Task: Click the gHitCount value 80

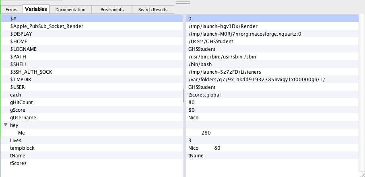Action: 192,102
